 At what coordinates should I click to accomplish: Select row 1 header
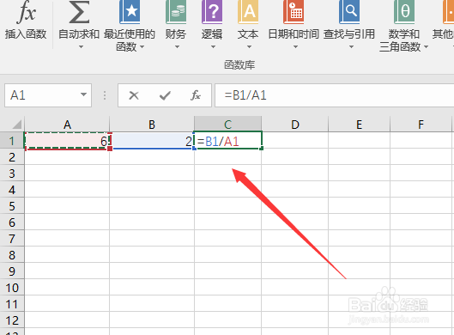[12, 141]
